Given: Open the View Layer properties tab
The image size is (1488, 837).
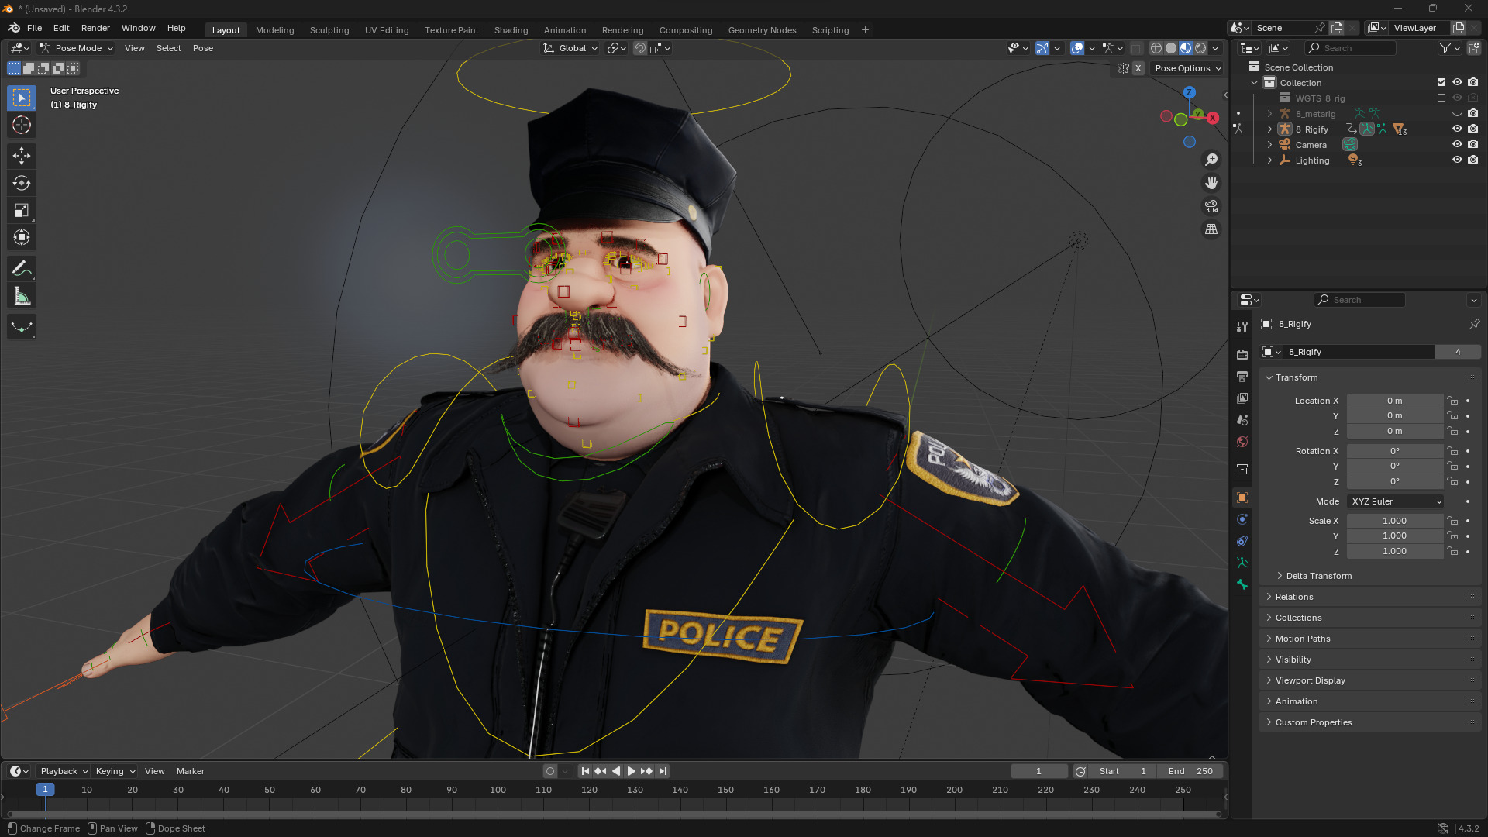Looking at the screenshot, I should (1242, 398).
